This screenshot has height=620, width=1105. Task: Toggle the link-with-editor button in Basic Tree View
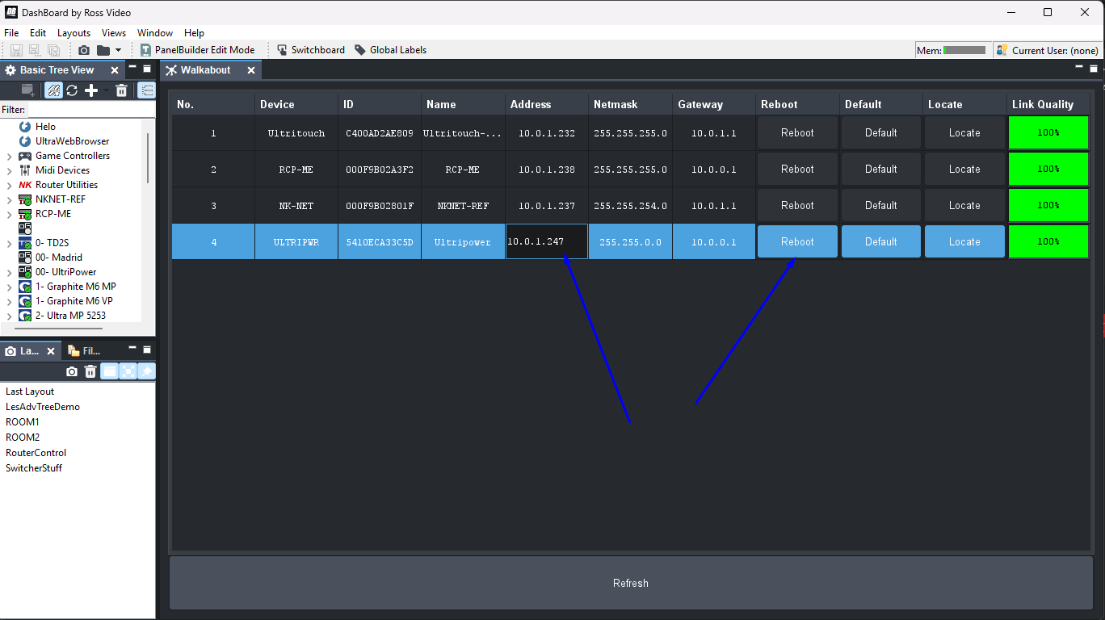tap(53, 90)
